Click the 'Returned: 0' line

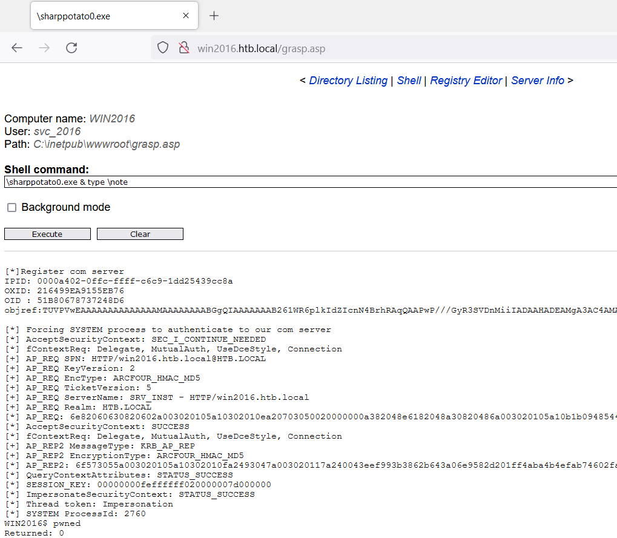click(x=35, y=533)
